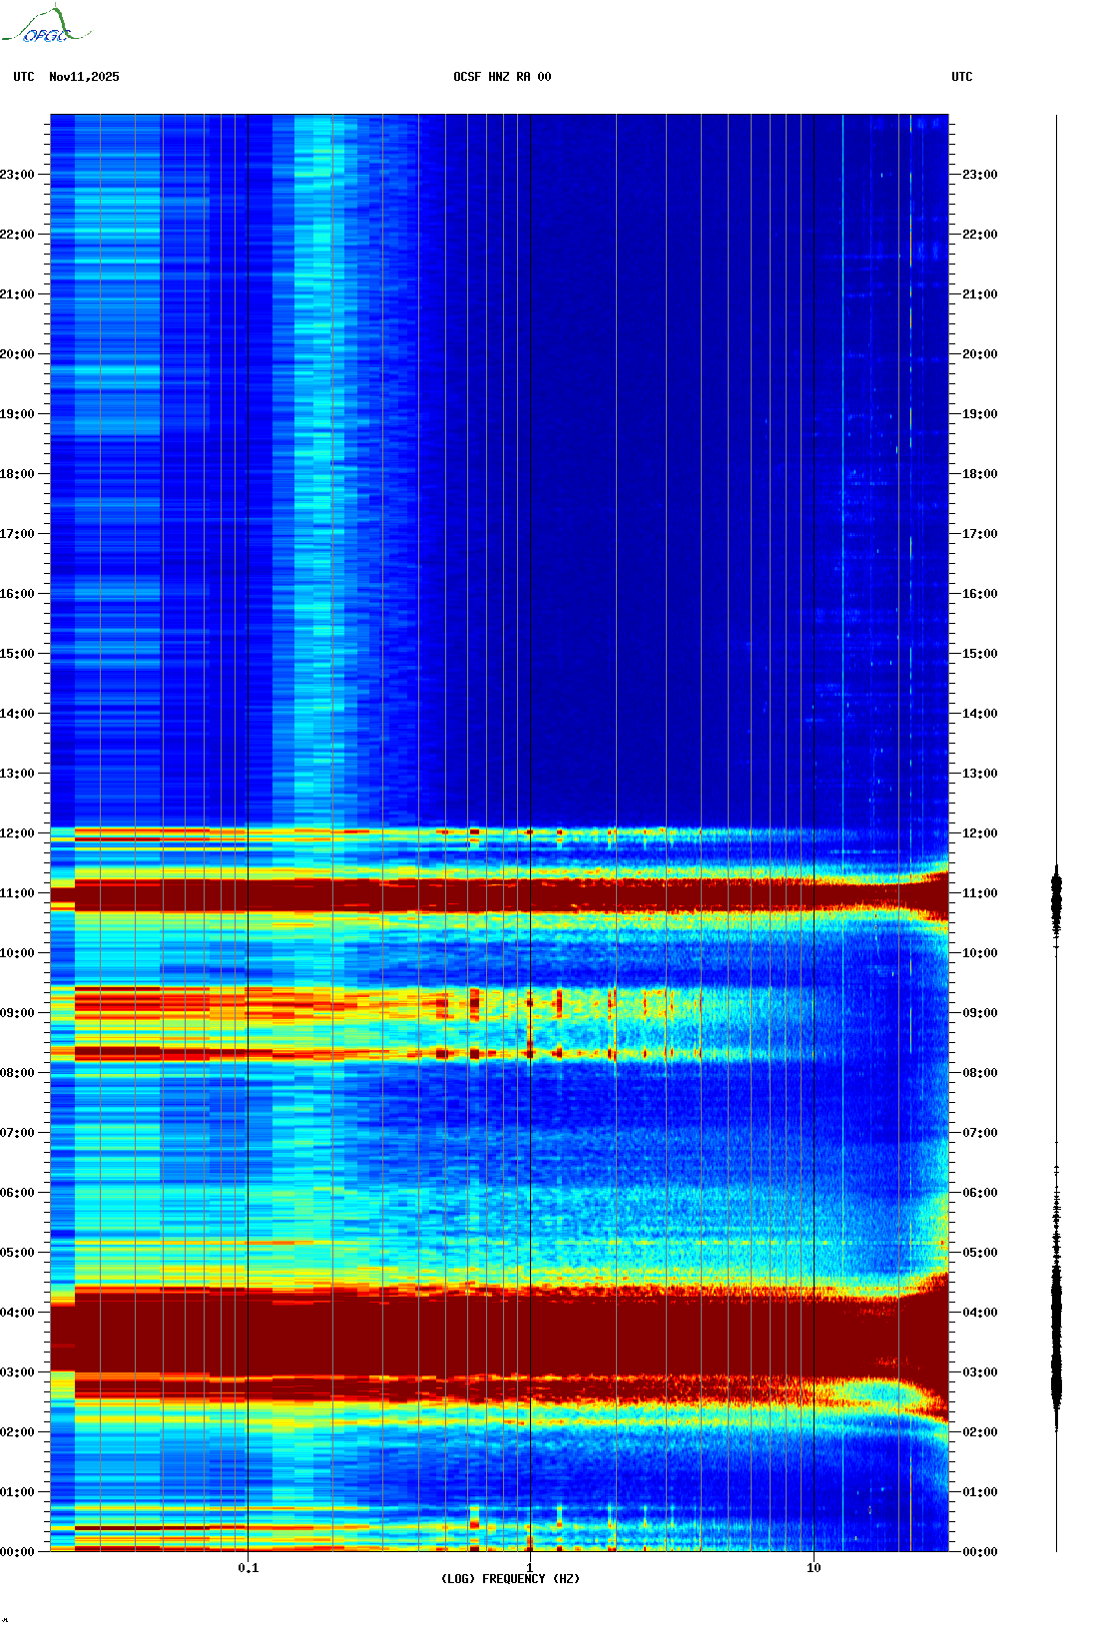This screenshot has width=1100, height=1631.
Task: Select 21:00 on the right time axis
Action: tap(980, 294)
